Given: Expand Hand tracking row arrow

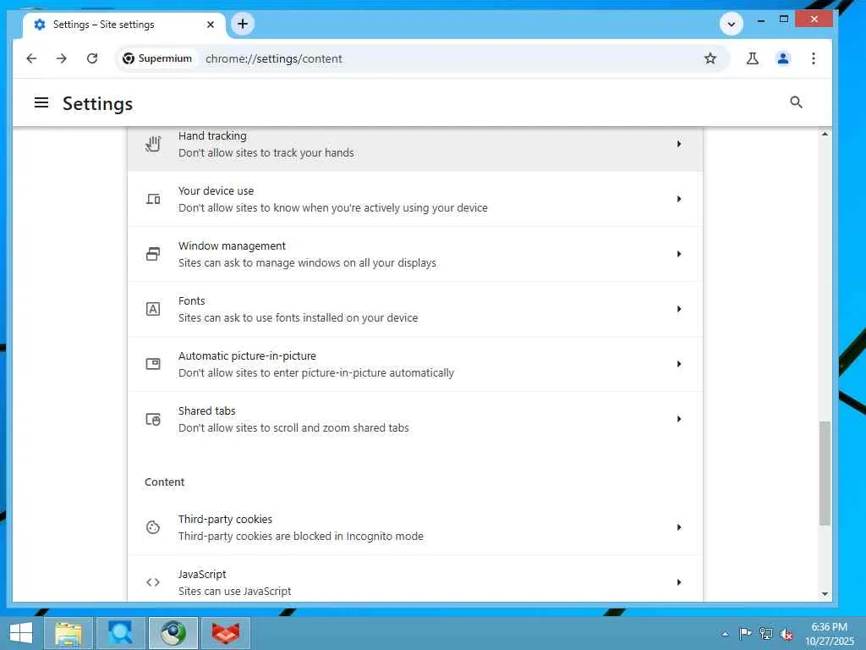Looking at the screenshot, I should point(679,144).
